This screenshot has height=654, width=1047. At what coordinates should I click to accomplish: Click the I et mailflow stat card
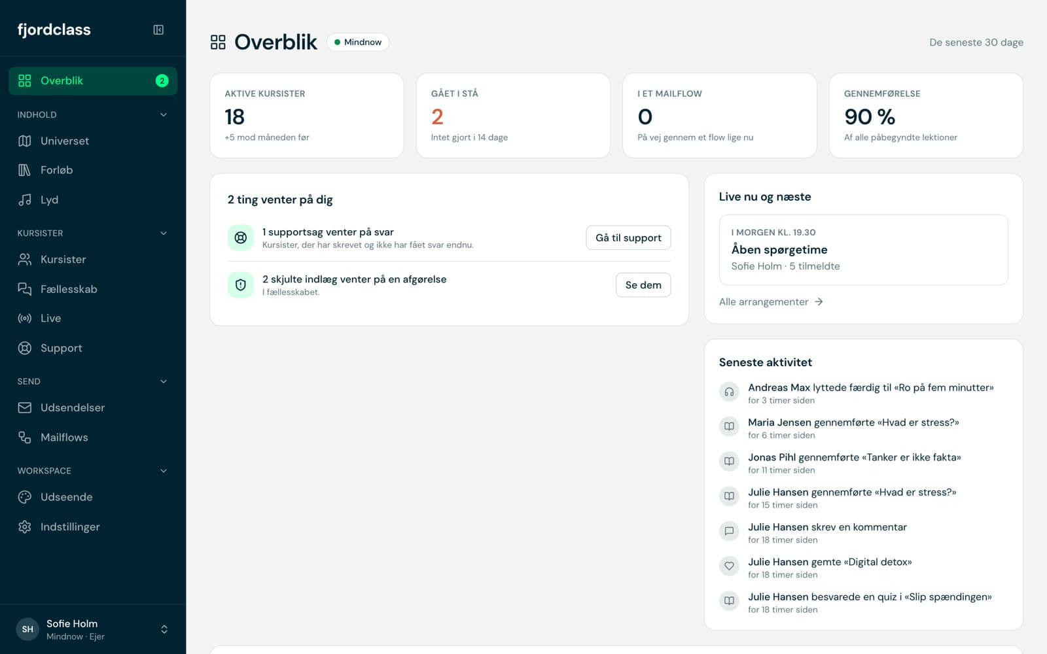[719, 115]
